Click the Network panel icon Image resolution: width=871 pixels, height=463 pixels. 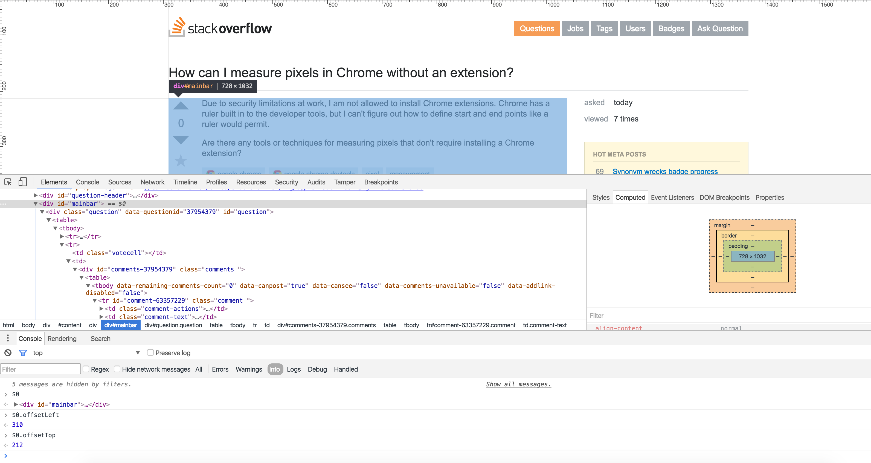click(152, 182)
